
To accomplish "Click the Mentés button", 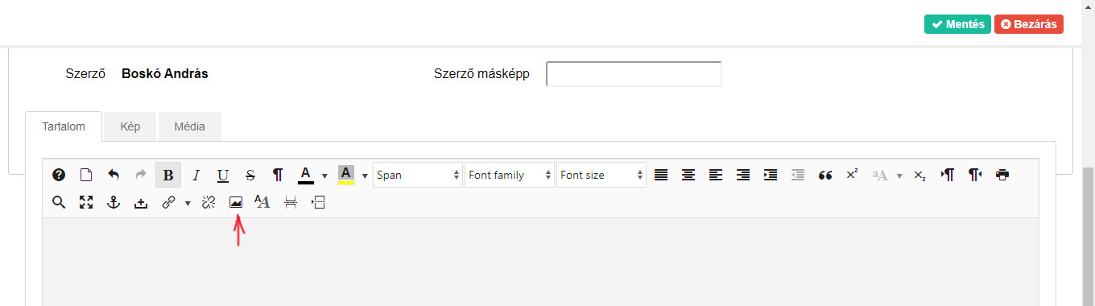I will [x=957, y=24].
